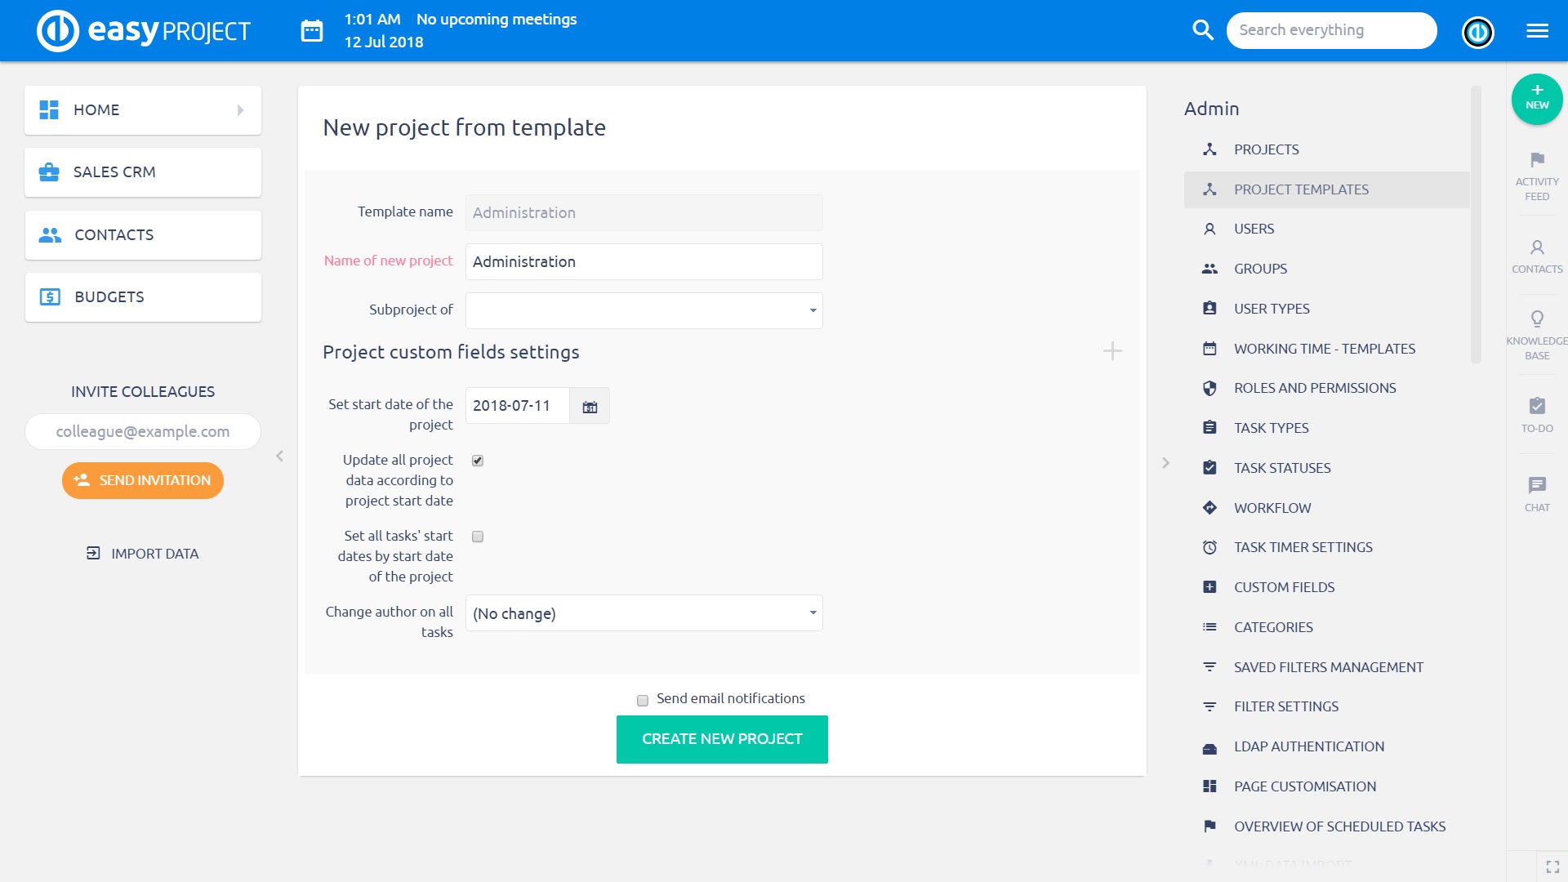Open FILTER SETTINGS in Admin menu
Viewport: 1568px width, 882px height.
1326,706
